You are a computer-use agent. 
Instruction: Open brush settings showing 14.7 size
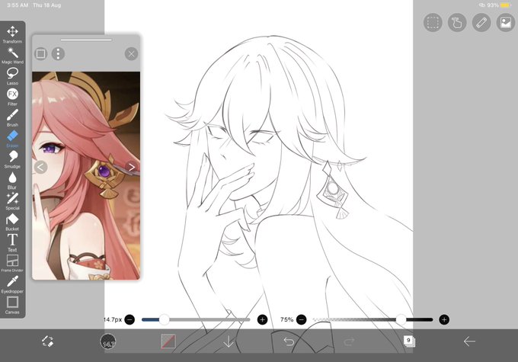click(108, 341)
